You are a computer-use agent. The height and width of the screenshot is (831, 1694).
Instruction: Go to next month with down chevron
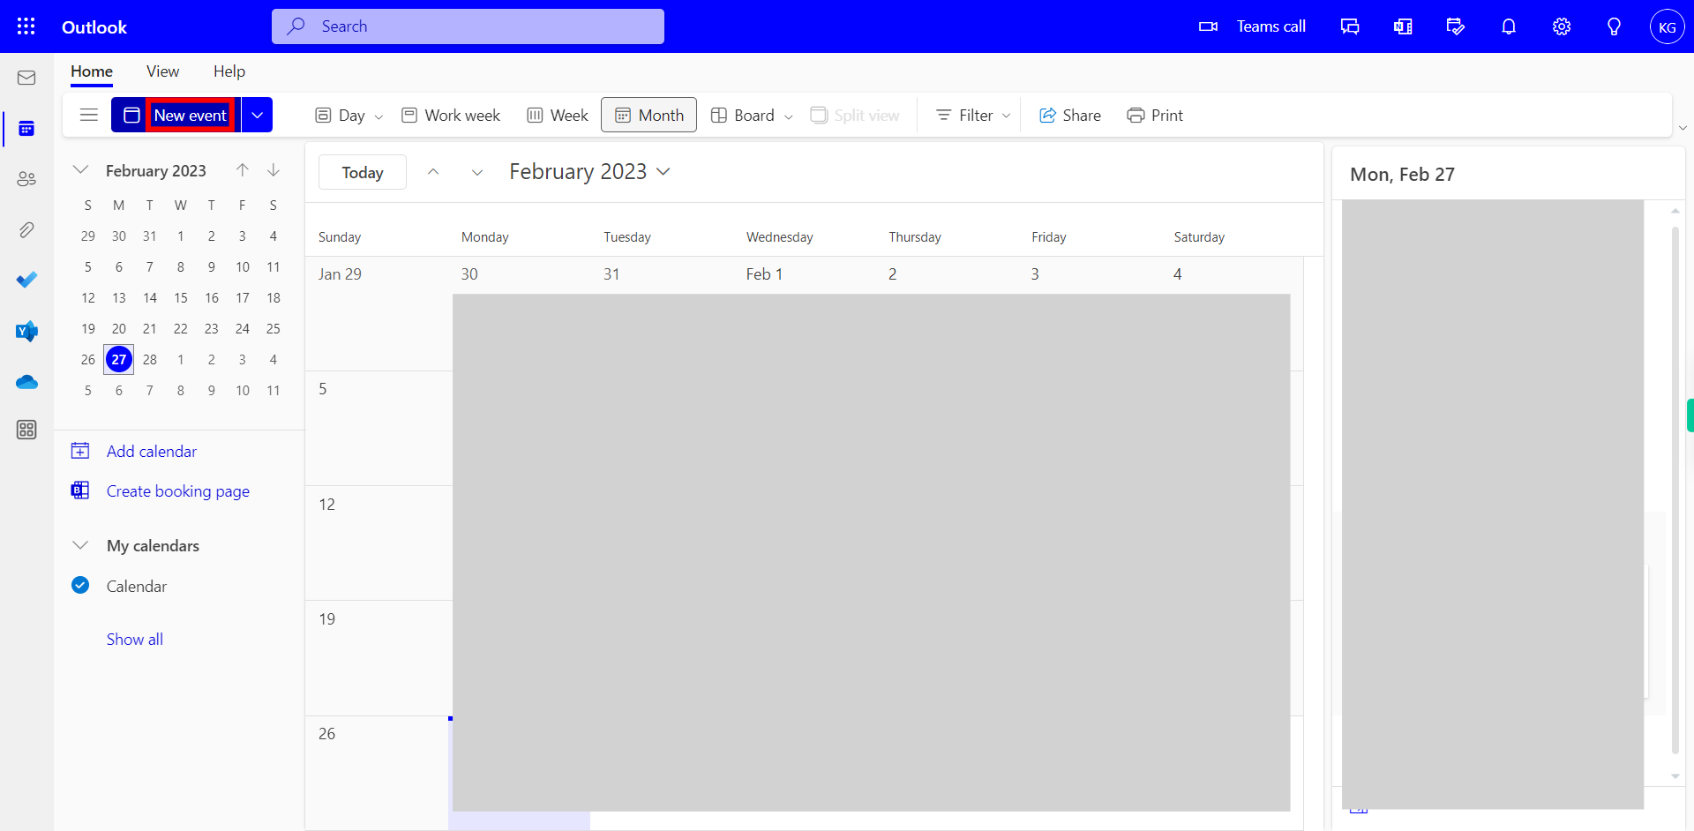[x=477, y=172]
